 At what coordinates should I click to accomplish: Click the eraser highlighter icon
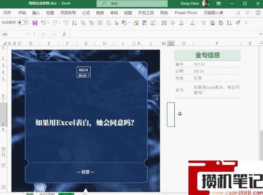click(x=173, y=23)
